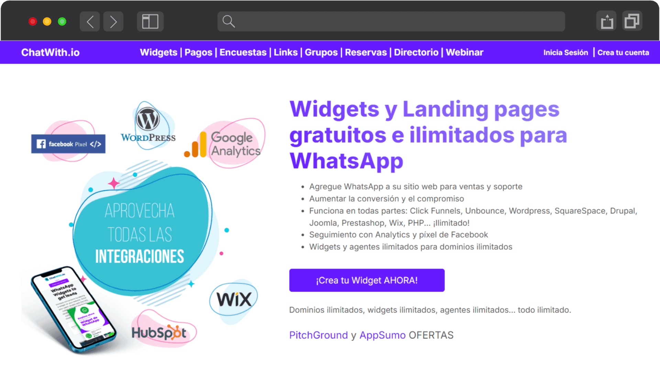Click the tab overview icon in browser
Viewport: 660px width, 371px height.
tap(632, 21)
